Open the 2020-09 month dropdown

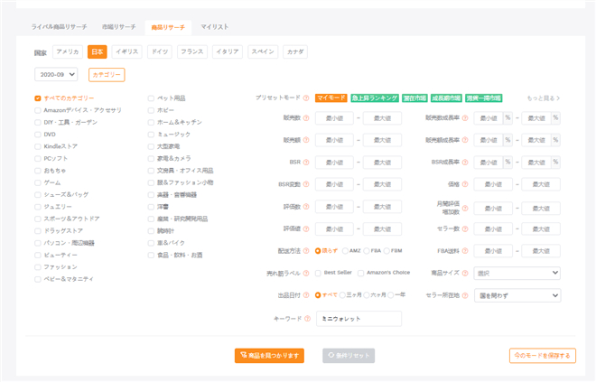[x=56, y=75]
